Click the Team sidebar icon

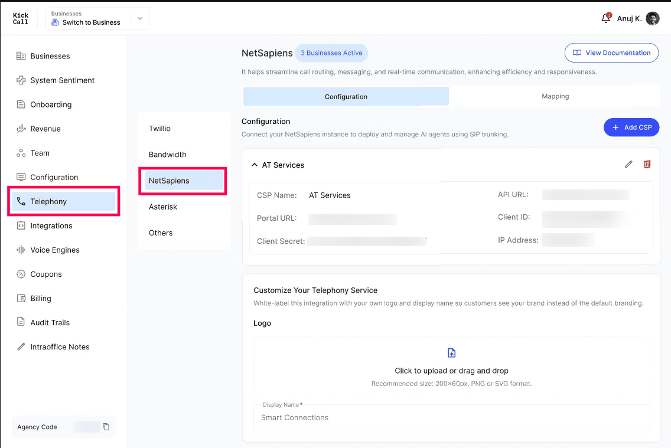[x=21, y=153]
